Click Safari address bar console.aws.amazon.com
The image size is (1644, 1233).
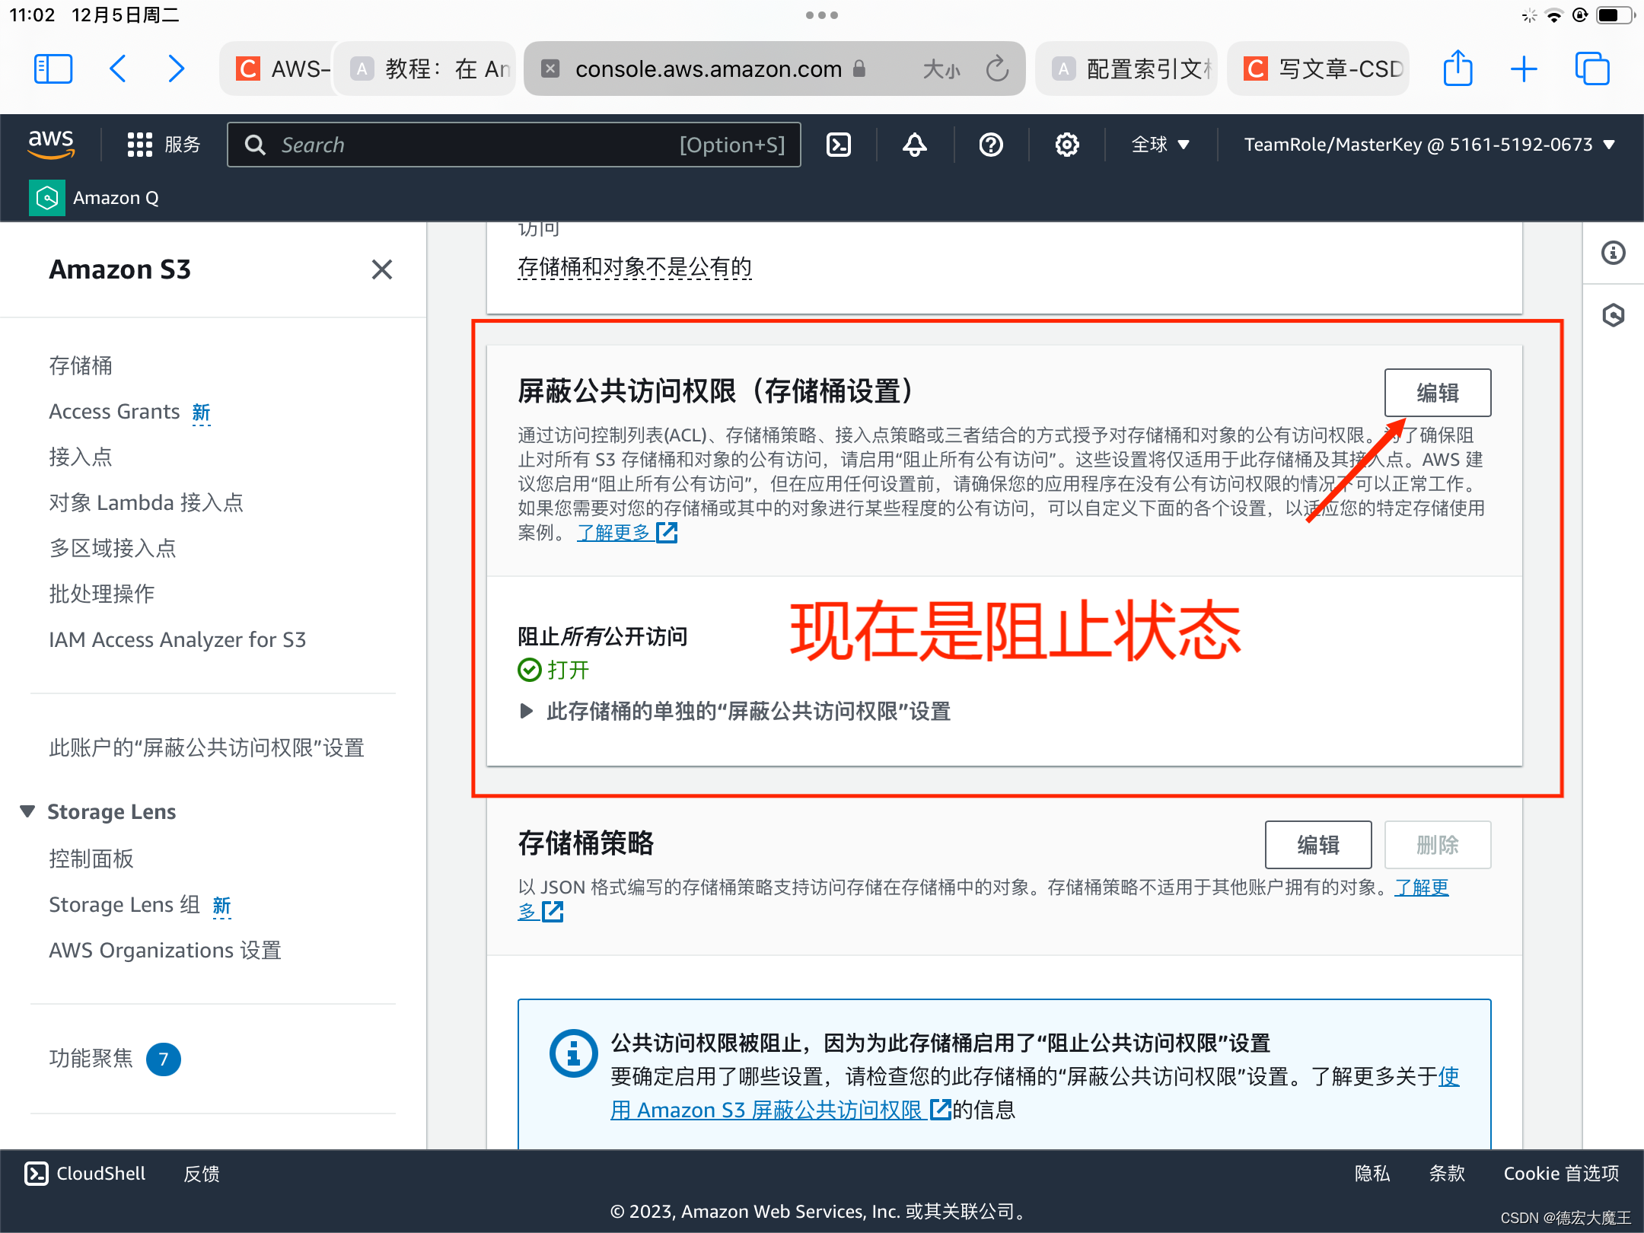(x=708, y=69)
